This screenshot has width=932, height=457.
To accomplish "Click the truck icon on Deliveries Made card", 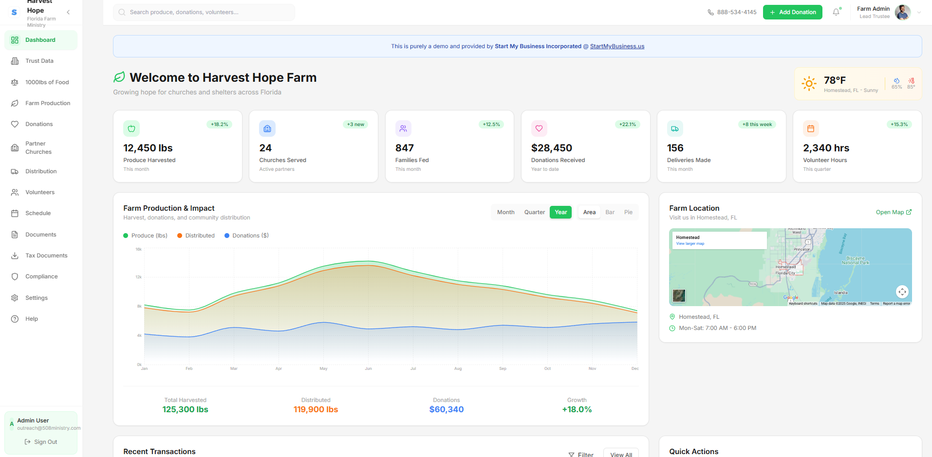I will point(675,128).
